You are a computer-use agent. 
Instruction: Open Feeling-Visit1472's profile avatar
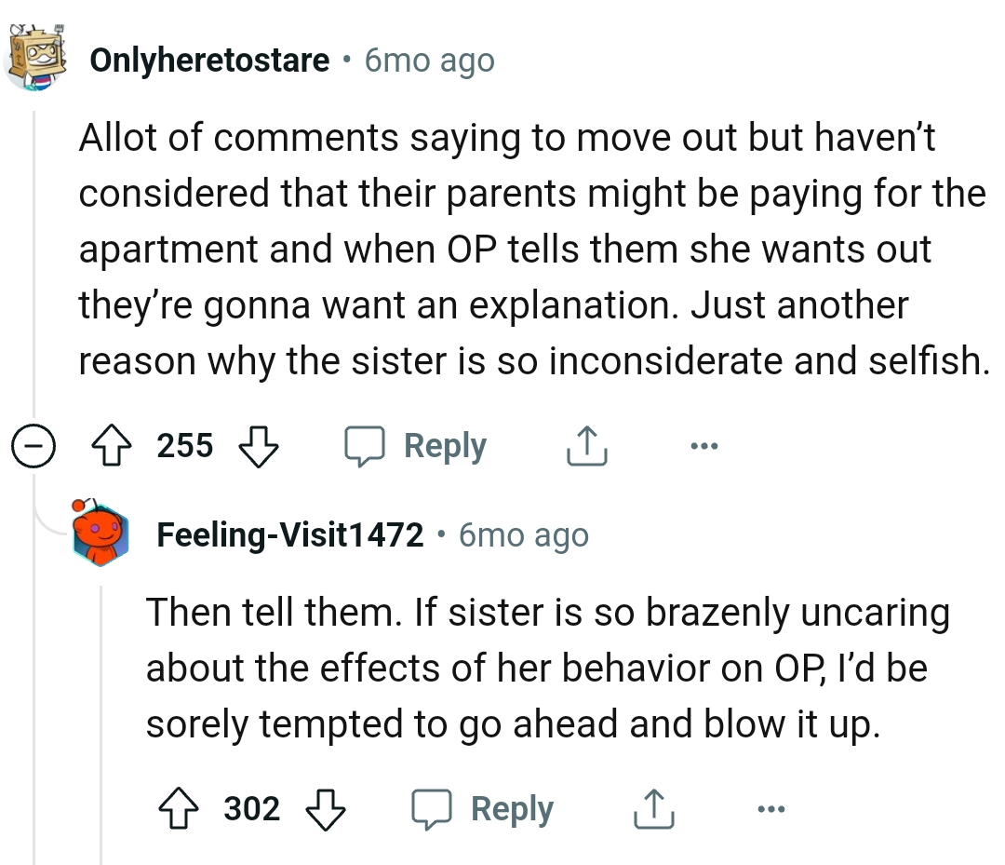pyautogui.click(x=100, y=534)
